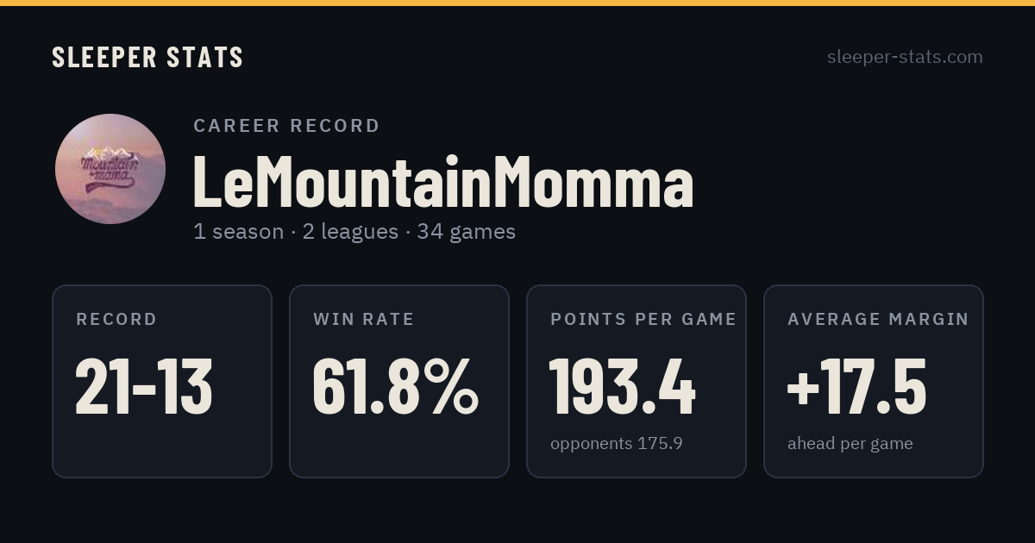The height and width of the screenshot is (543, 1035).
Task: Open the Points Per Game card
Action: coord(637,381)
